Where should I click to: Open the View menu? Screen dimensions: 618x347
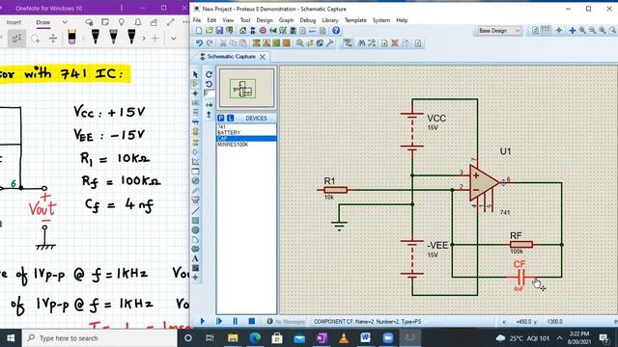coord(228,20)
